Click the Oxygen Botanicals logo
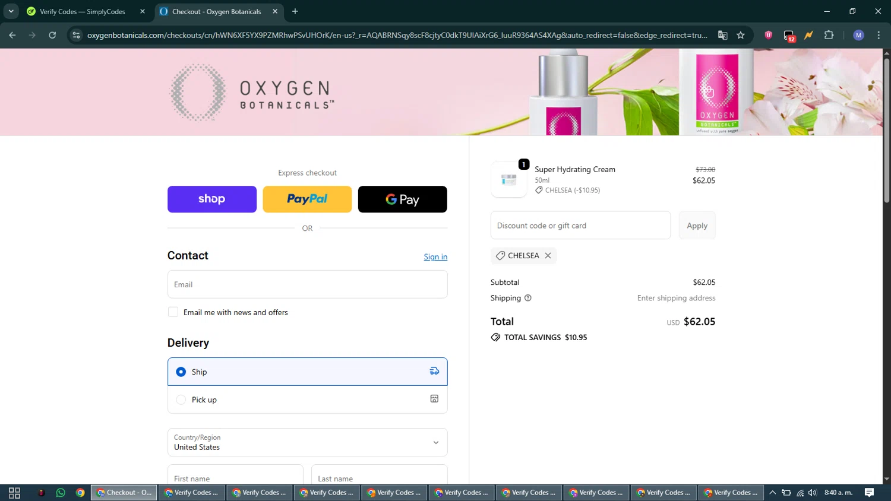 click(x=252, y=93)
